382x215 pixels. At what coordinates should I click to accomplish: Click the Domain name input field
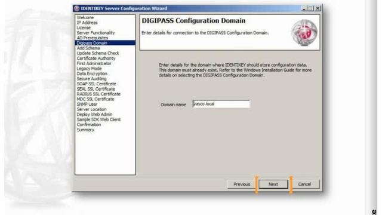pos(221,104)
